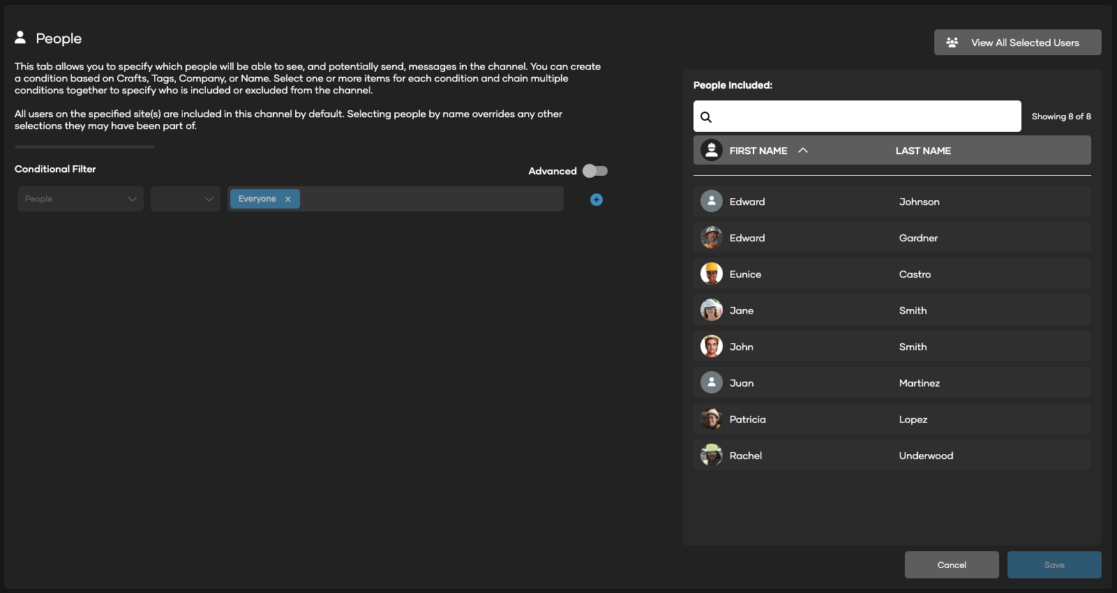Remove the Everyone tag with its x

(x=287, y=200)
